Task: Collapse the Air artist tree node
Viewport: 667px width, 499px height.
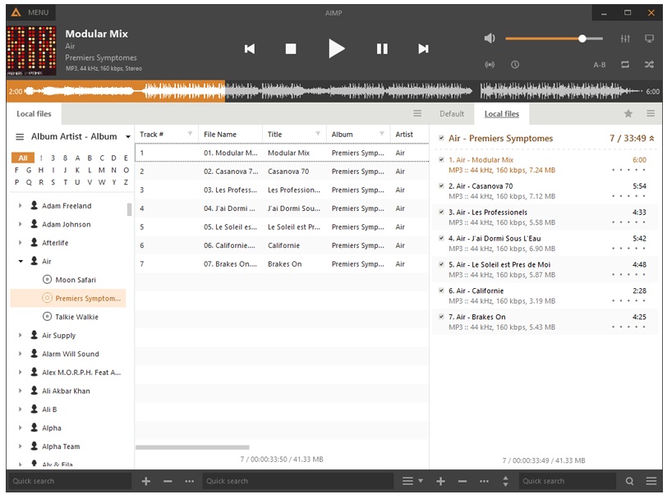Action: coord(21,262)
